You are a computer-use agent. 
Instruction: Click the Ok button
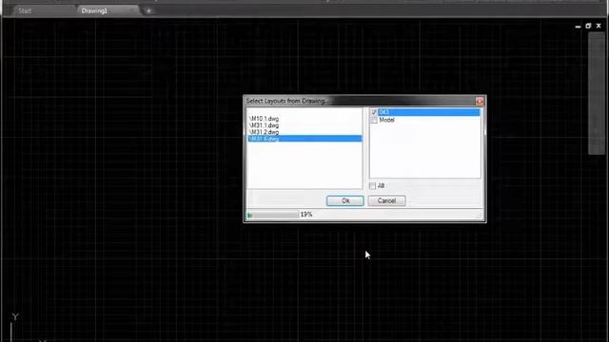[x=345, y=200]
